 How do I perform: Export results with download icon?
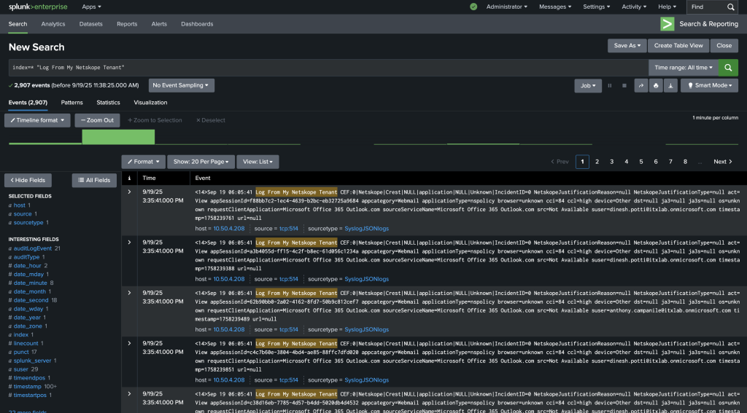coord(671,86)
